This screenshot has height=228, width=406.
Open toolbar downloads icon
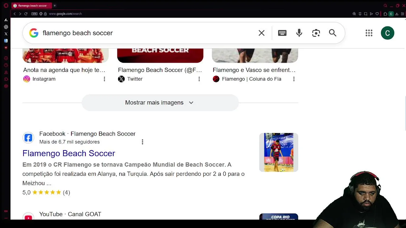tap(397, 14)
